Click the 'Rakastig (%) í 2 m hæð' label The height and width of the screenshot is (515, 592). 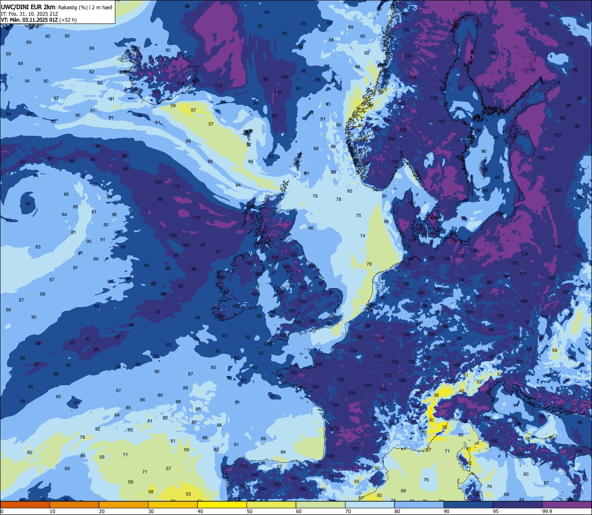pos(85,7)
